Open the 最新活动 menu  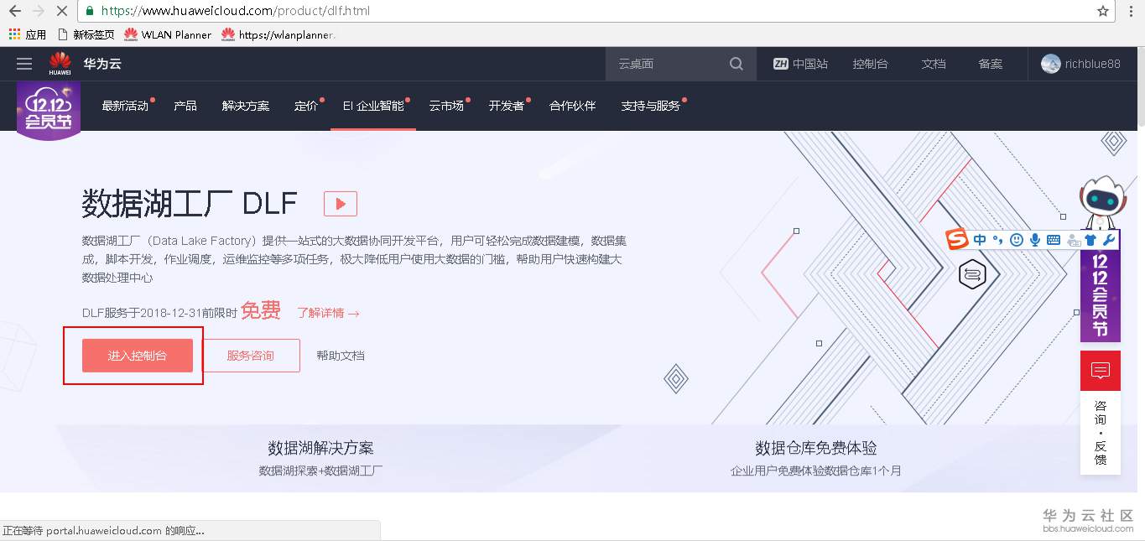[x=126, y=106]
